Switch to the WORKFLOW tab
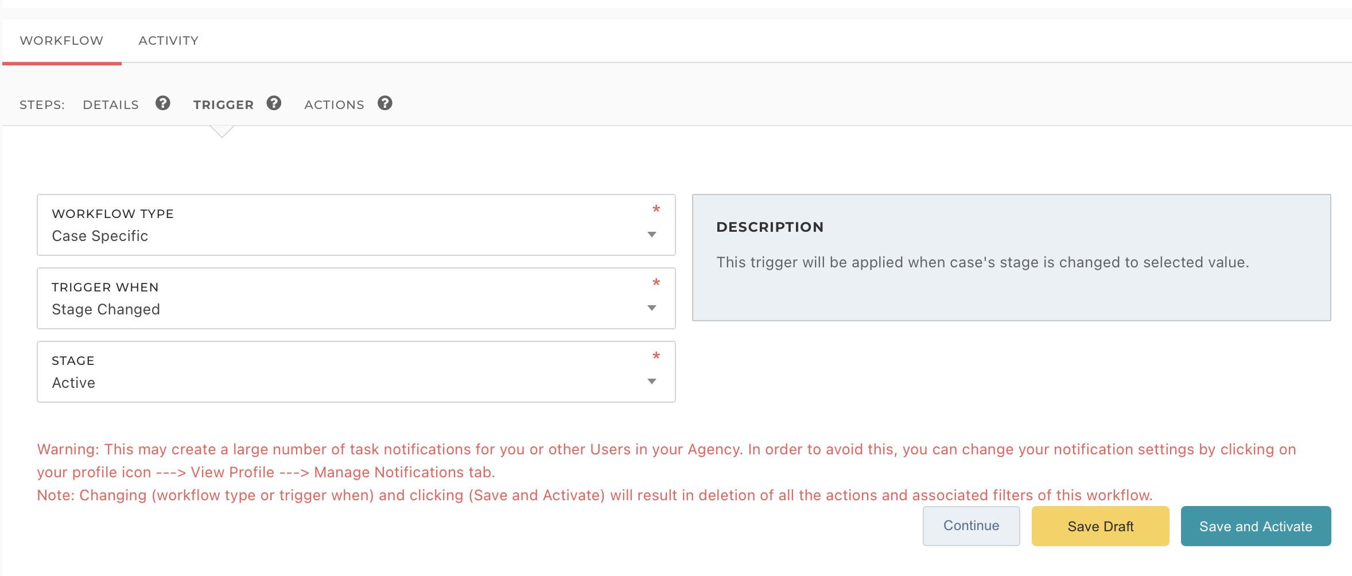The height and width of the screenshot is (576, 1352). (x=61, y=41)
